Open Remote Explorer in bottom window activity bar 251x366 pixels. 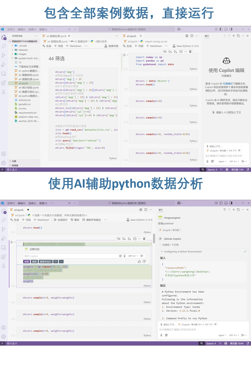point(4,248)
